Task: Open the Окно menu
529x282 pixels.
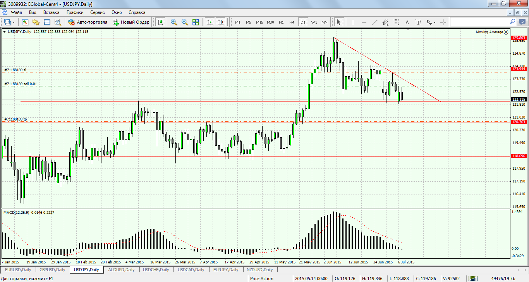Action: click(x=117, y=12)
